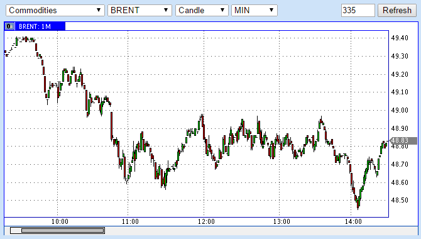The width and height of the screenshot is (421, 239).
Task: Click the 49.40 price axis label
Action: [x=400, y=38]
